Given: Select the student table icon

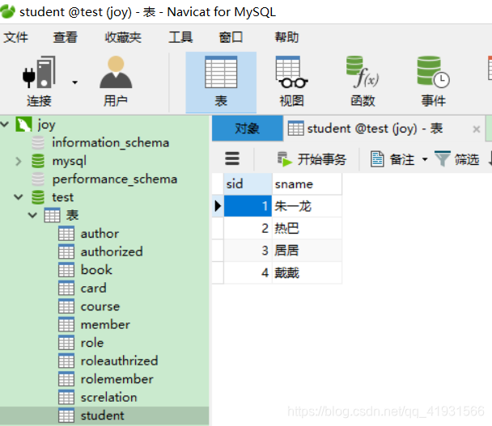Looking at the screenshot, I should [x=66, y=415].
